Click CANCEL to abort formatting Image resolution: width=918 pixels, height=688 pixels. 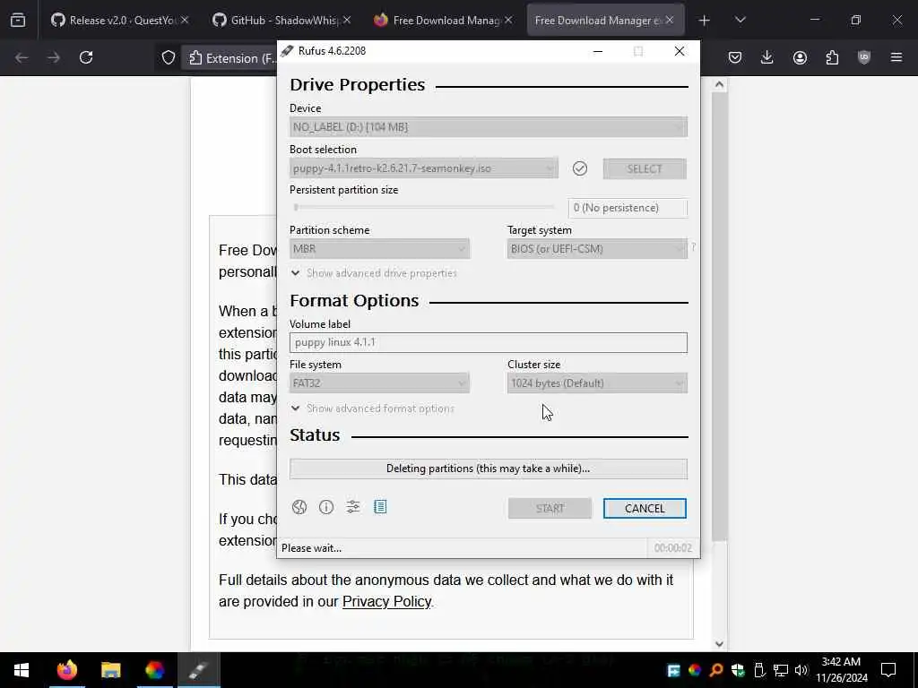click(645, 509)
